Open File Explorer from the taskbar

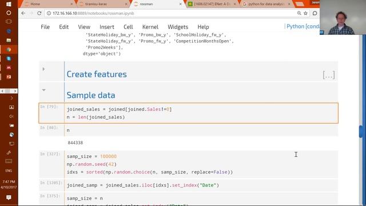[9, 40]
